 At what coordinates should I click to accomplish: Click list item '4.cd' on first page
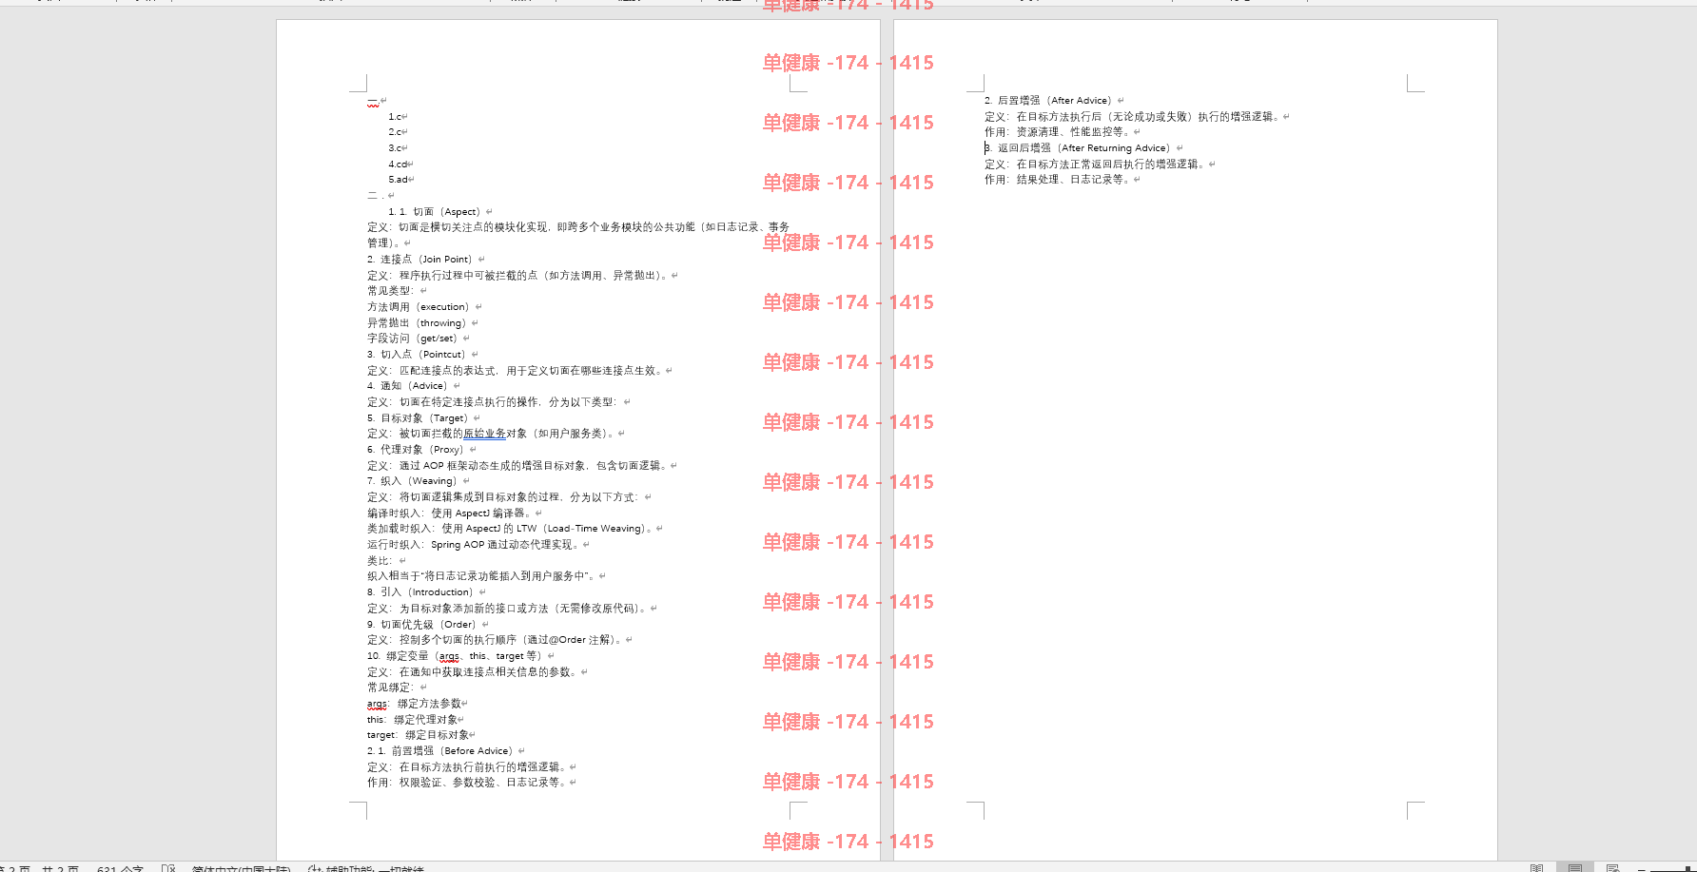(400, 165)
